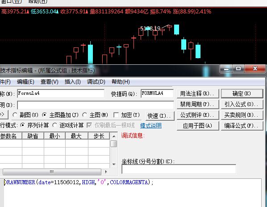This screenshot has width=267, height=207.
Task: Open 公式测评(E) dialog
Action: [198, 115]
